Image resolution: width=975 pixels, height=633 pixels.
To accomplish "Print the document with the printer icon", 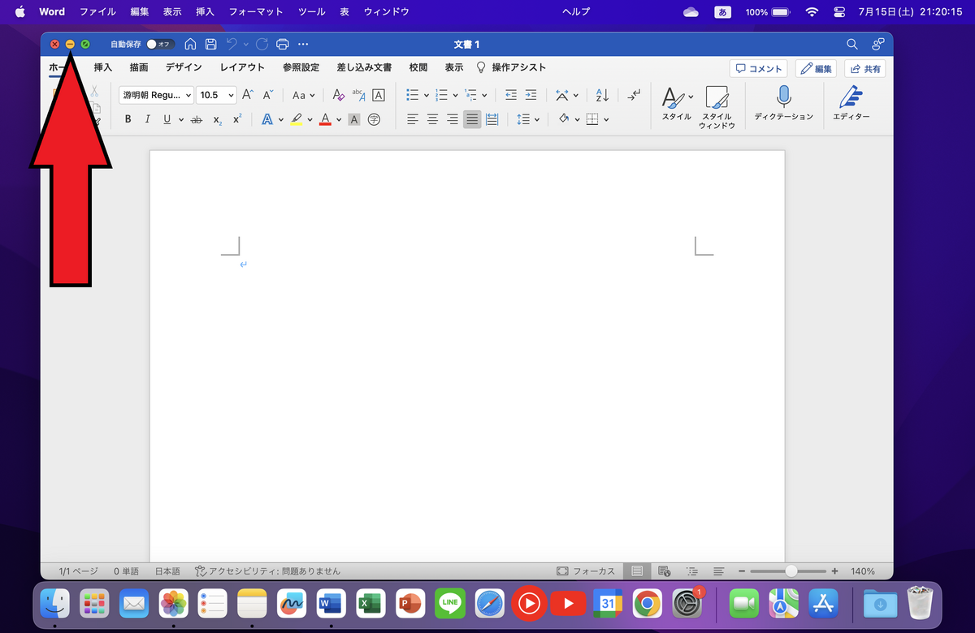I will pyautogui.click(x=283, y=44).
